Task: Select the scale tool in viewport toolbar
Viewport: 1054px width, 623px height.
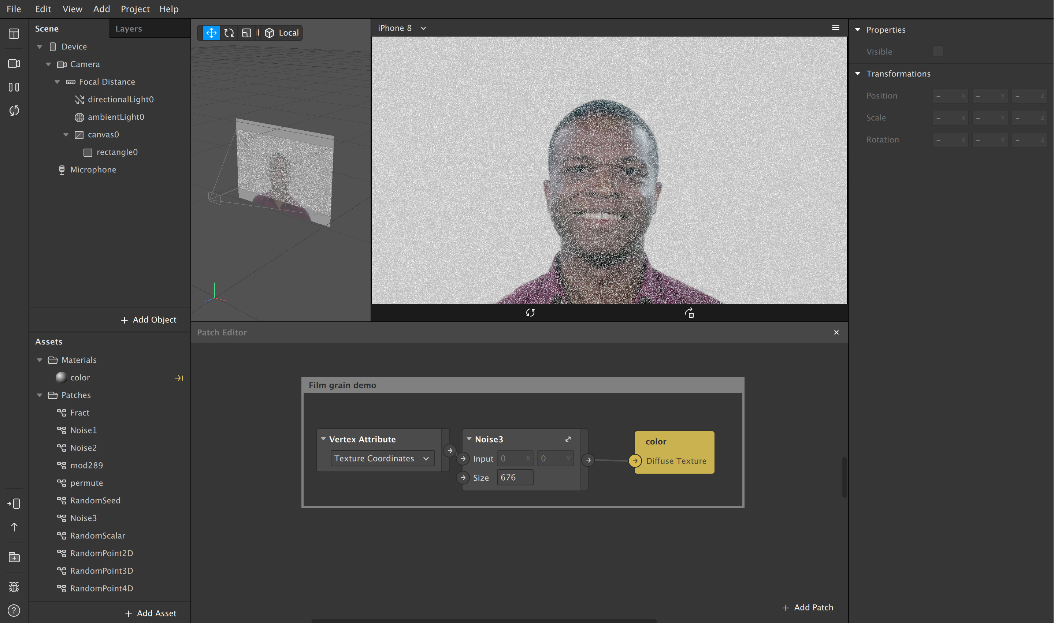Action: [246, 33]
